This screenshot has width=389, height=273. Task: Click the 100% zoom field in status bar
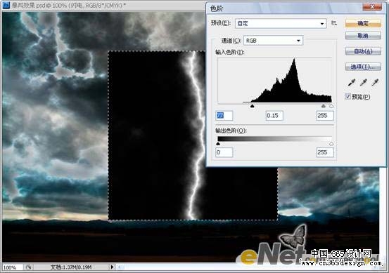(13, 267)
